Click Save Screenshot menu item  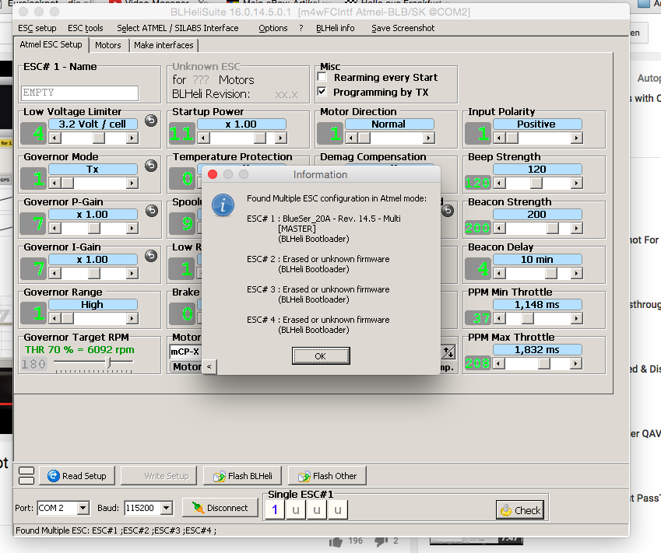(x=403, y=28)
